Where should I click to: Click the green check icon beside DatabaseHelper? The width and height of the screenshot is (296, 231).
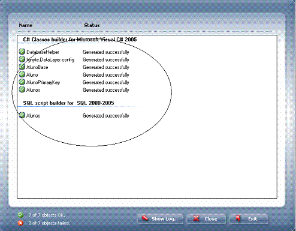[x=22, y=52]
